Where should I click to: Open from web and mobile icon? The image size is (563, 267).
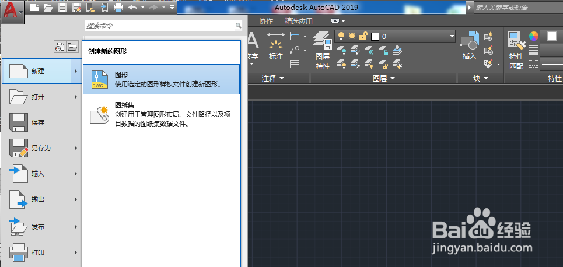click(x=90, y=7)
